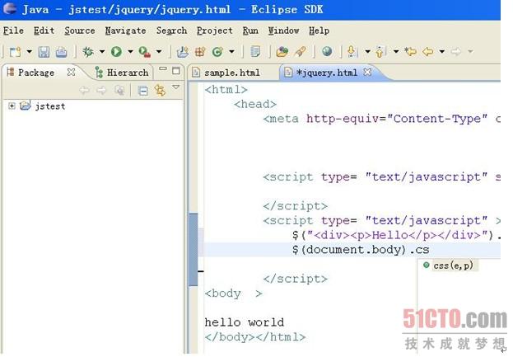Viewport: 513px width, 357px height.
Task: Click the green Run icon
Action: [116, 51]
